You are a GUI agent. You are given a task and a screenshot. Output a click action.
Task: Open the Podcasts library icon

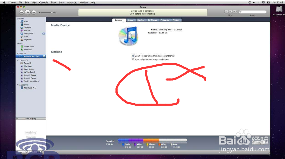[22, 30]
